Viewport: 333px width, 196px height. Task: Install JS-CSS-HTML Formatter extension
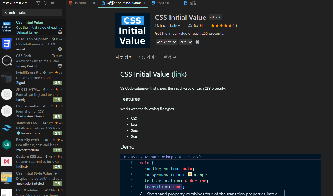click(x=57, y=100)
